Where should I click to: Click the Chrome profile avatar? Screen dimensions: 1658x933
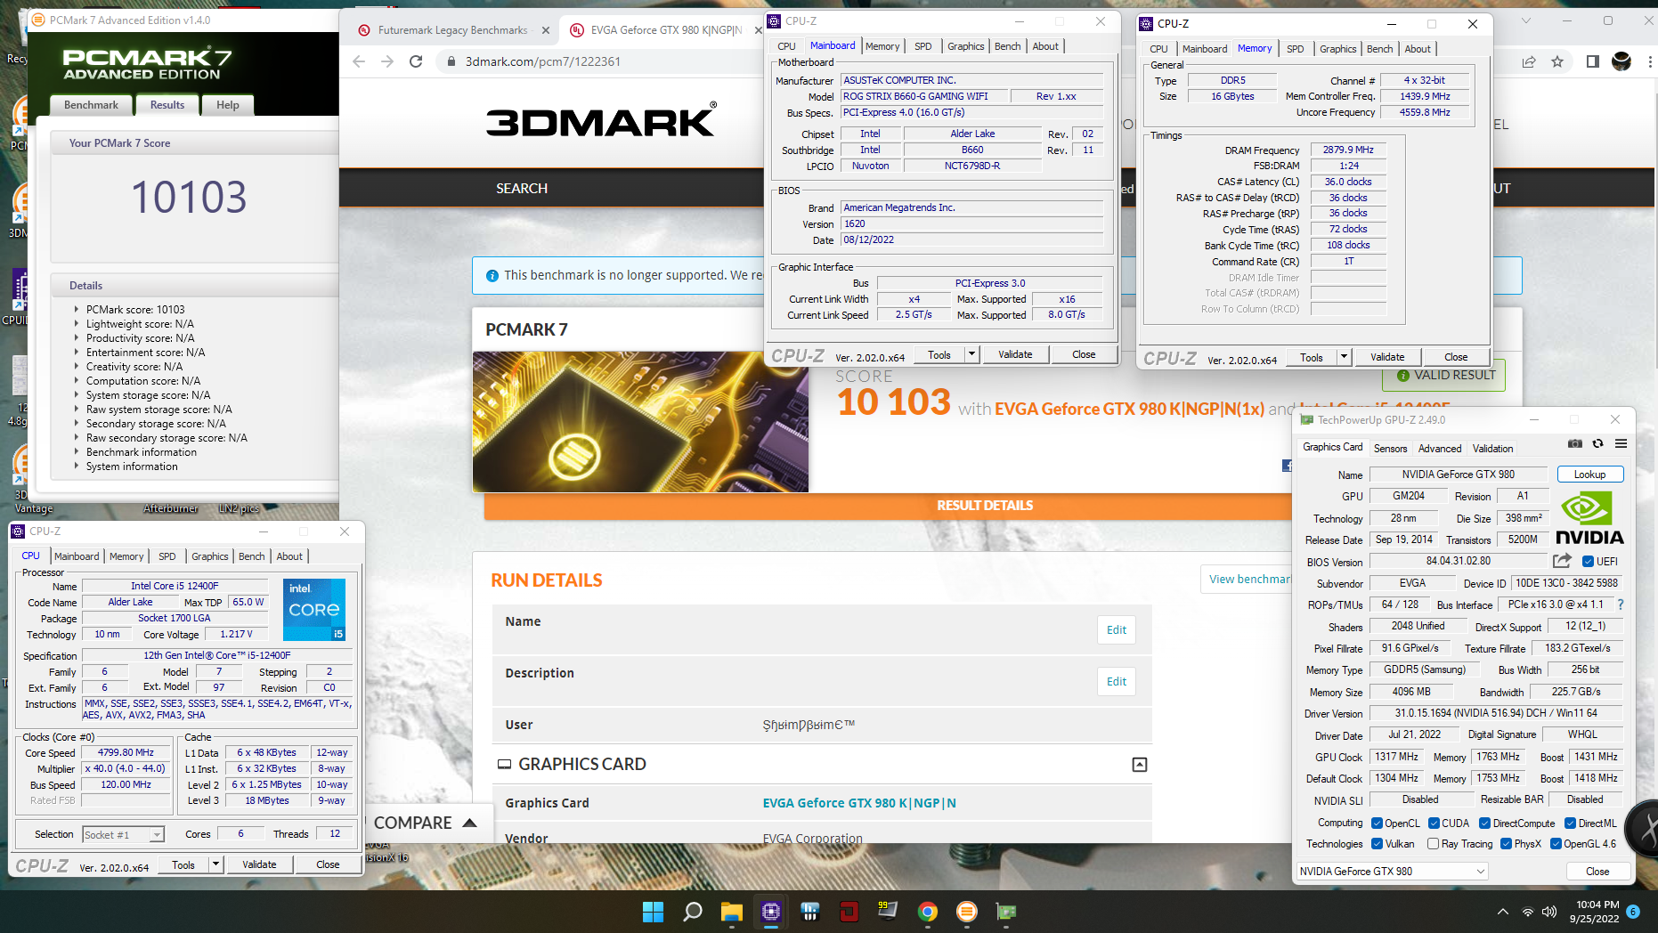[1621, 61]
